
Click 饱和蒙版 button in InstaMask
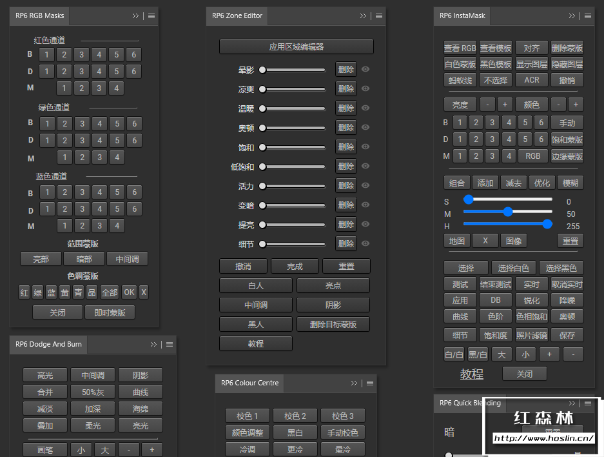pos(567,139)
